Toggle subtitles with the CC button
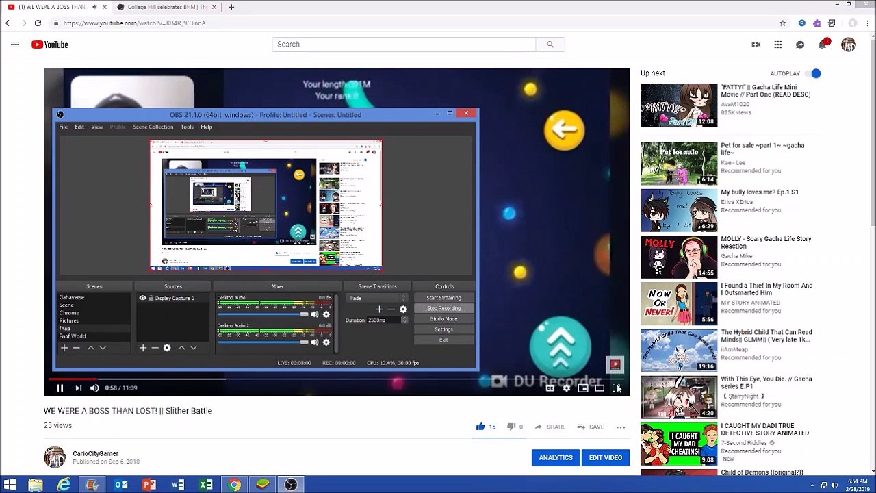Screen dimensions: 876x493 click(x=550, y=388)
